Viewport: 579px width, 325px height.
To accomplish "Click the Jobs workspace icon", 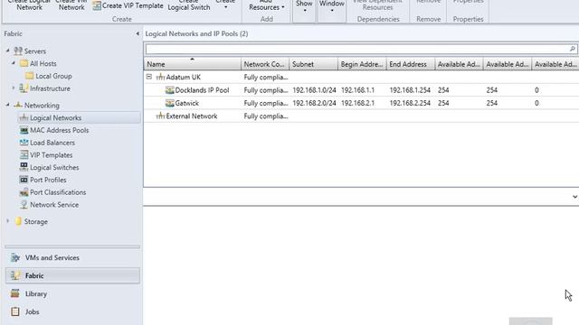I will point(15,311).
